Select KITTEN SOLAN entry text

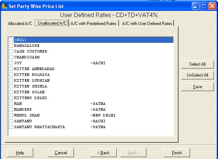(x=29, y=92)
